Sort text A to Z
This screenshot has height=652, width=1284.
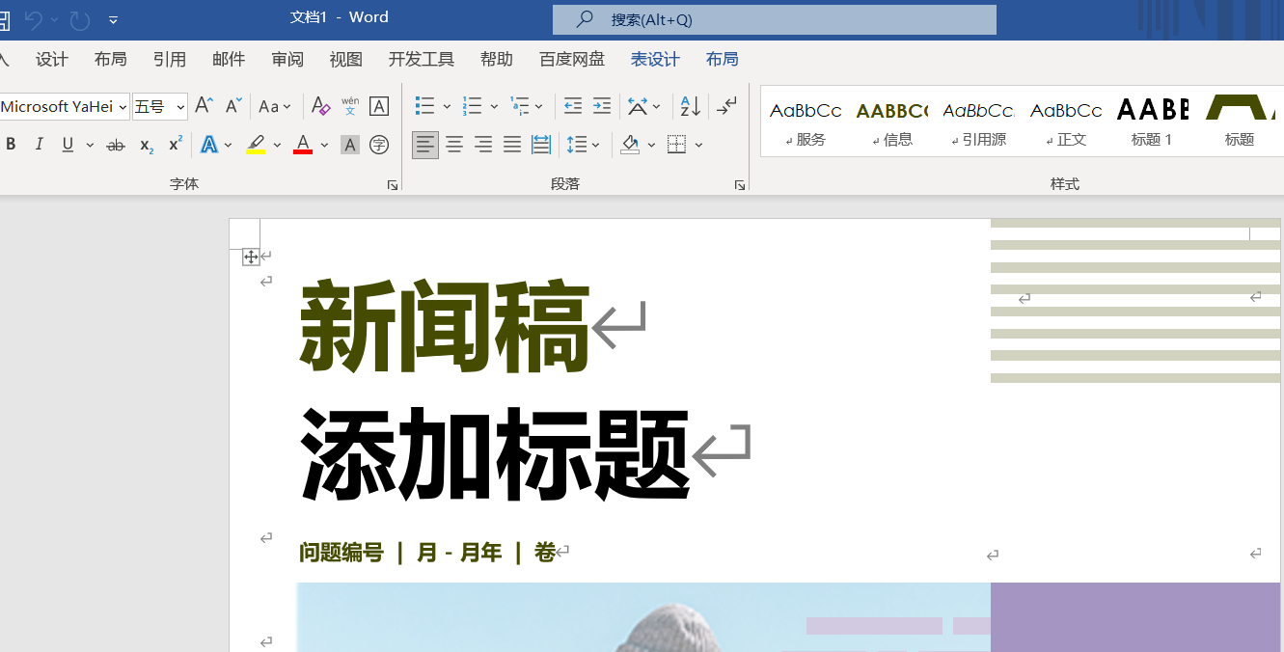tap(691, 106)
